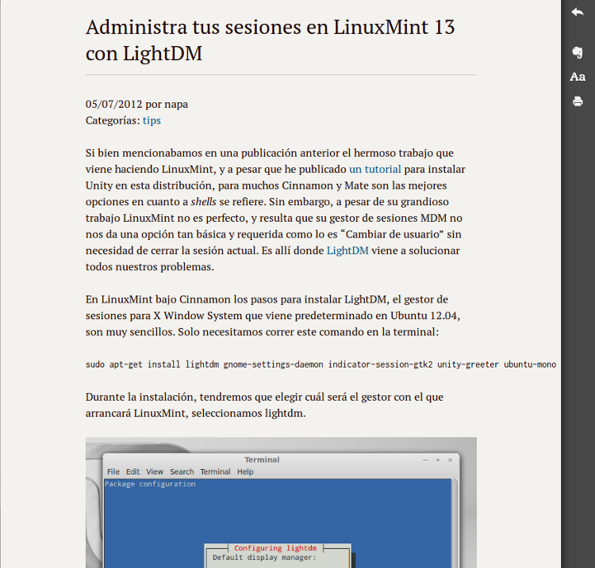This screenshot has height=568, width=595.
Task: Click the 'Categorías:' label
Action: coord(113,120)
